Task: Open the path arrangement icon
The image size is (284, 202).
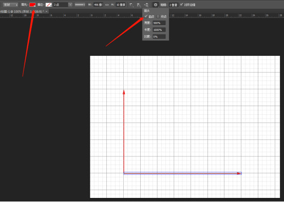Action: tap(146, 5)
